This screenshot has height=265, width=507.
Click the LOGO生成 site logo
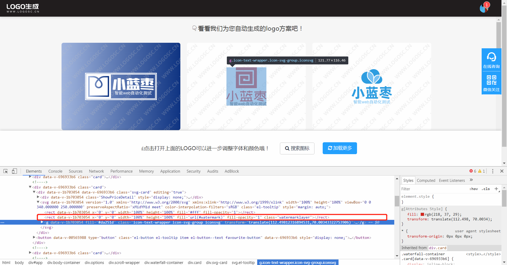click(22, 7)
